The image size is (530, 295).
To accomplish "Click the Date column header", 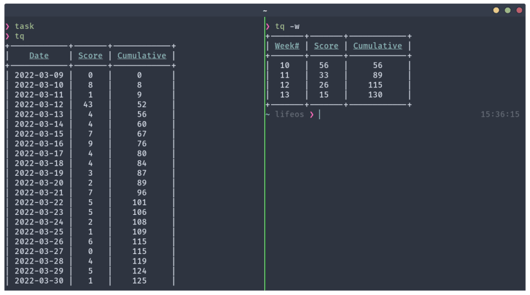I will pyautogui.click(x=39, y=56).
